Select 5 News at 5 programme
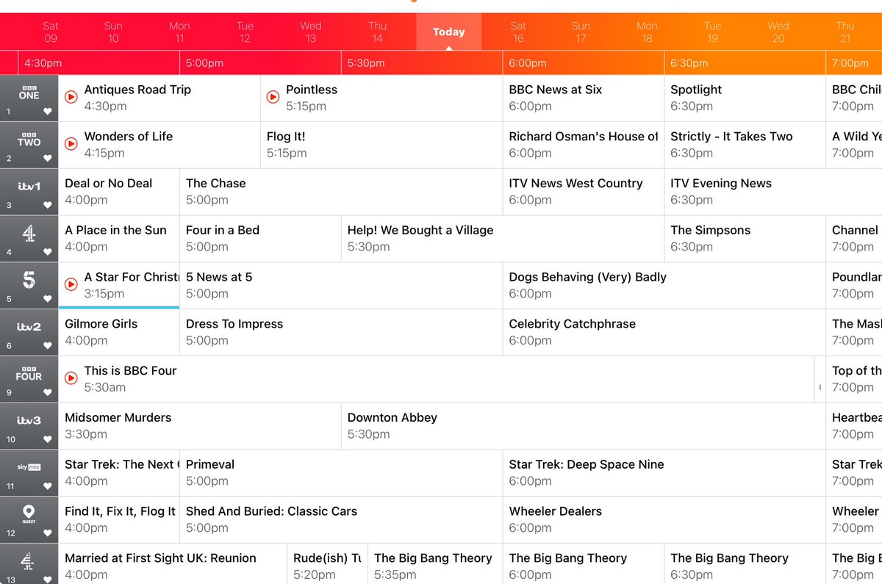The width and height of the screenshot is (882, 584). pos(341,285)
